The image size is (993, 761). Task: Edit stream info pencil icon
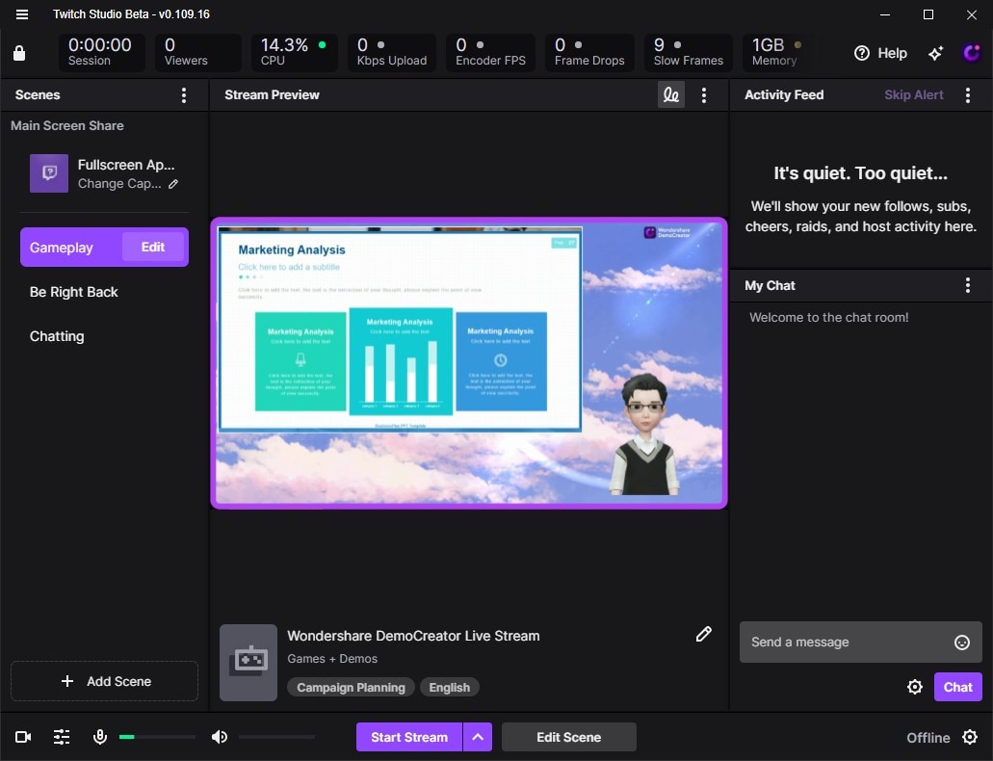(x=704, y=634)
